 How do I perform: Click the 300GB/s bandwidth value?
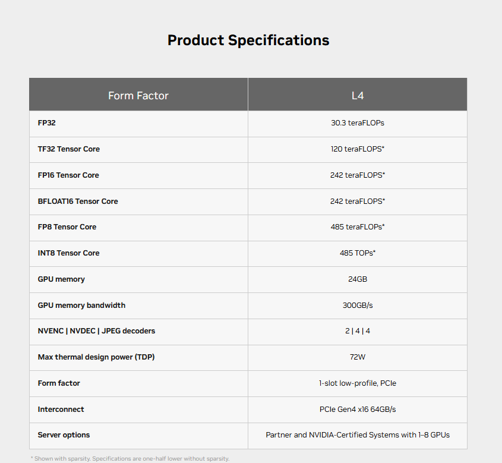[x=357, y=305]
